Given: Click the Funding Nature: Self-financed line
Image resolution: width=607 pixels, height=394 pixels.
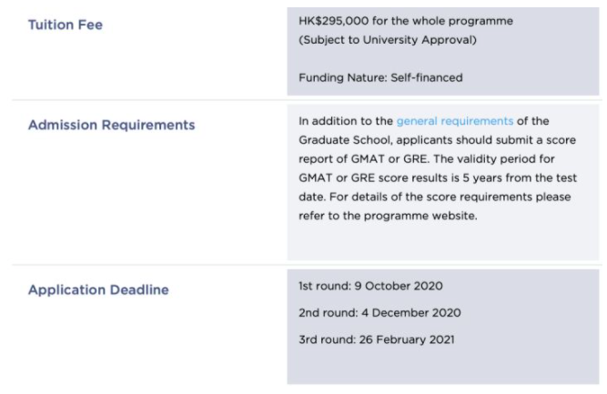Looking at the screenshot, I should point(380,77).
